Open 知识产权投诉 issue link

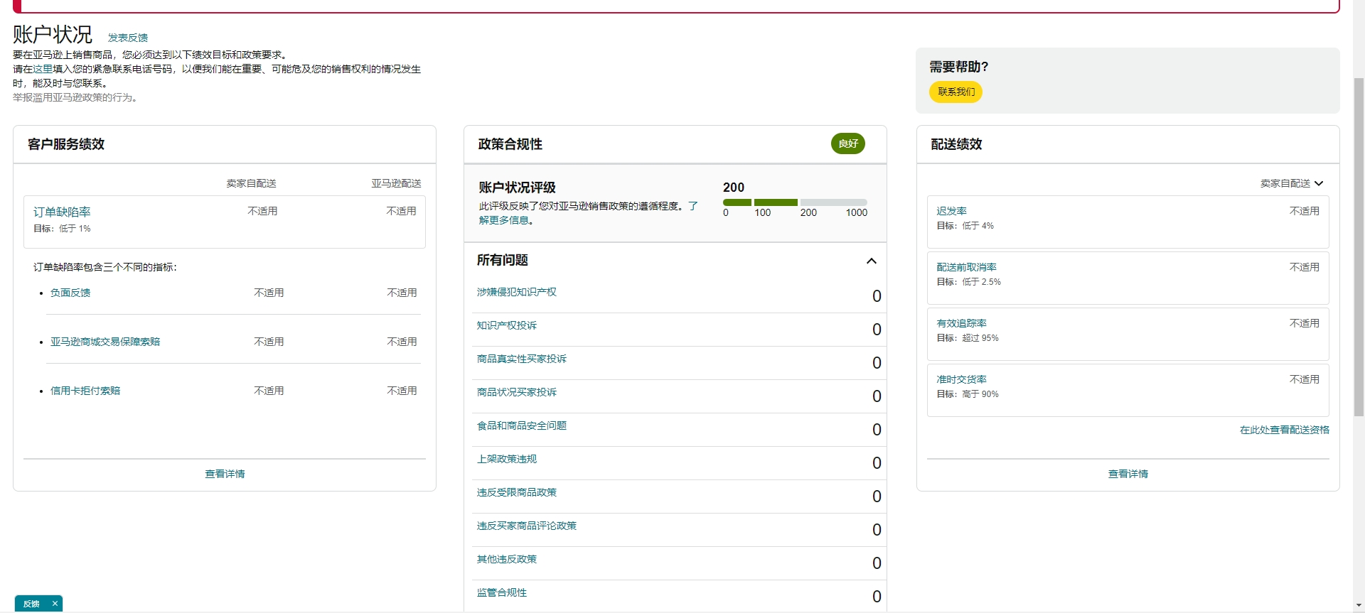point(506,325)
